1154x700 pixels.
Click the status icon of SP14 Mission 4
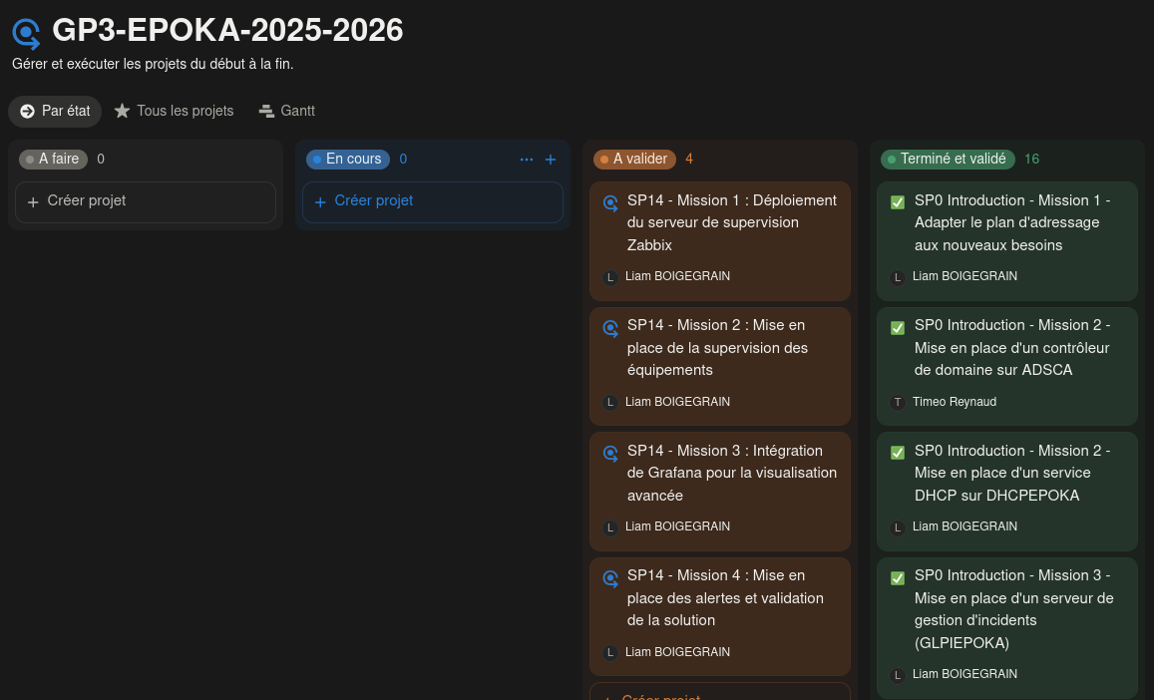(610, 577)
